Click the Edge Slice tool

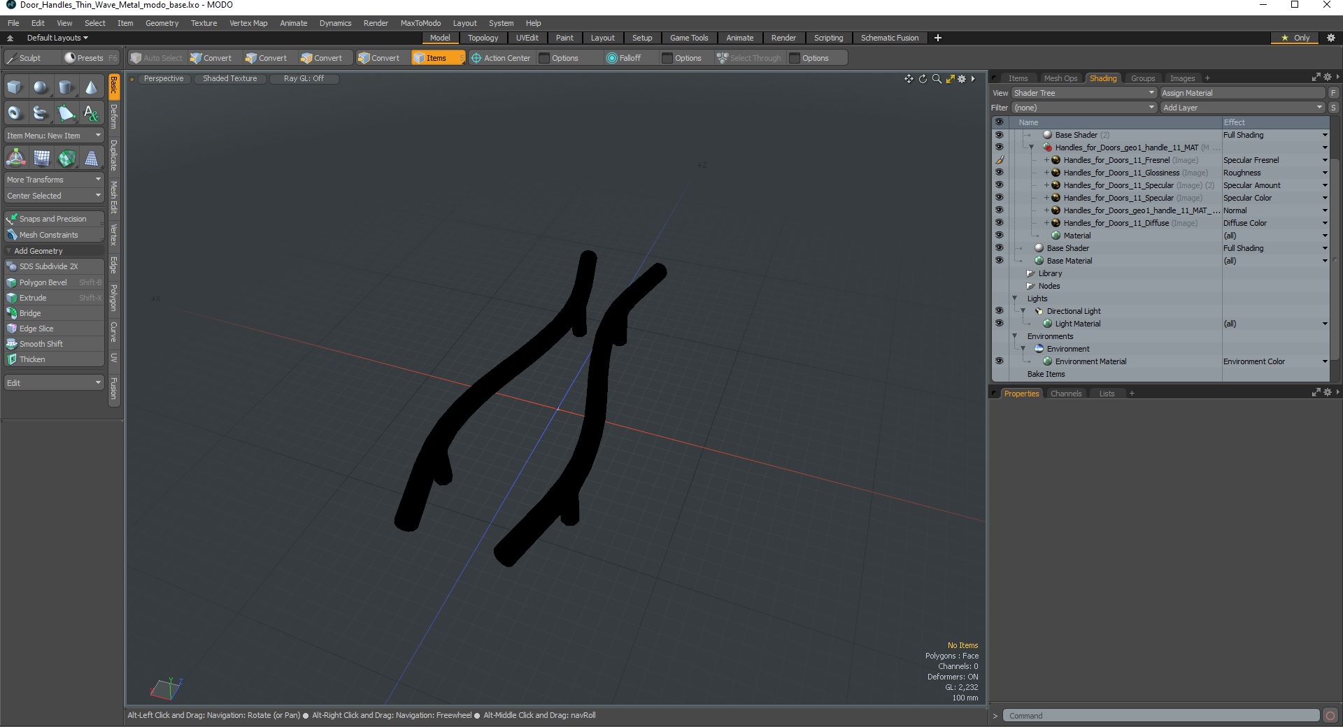pyautogui.click(x=55, y=329)
